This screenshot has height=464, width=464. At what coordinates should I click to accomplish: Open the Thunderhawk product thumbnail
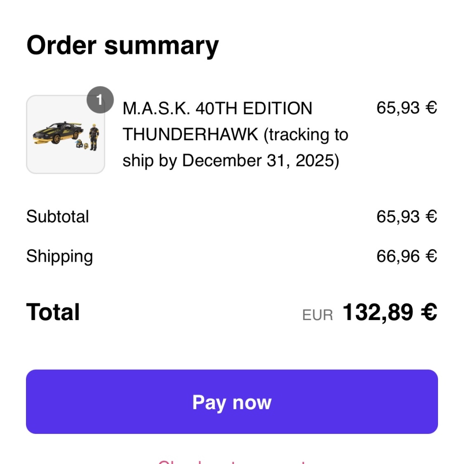pyautogui.click(x=65, y=135)
